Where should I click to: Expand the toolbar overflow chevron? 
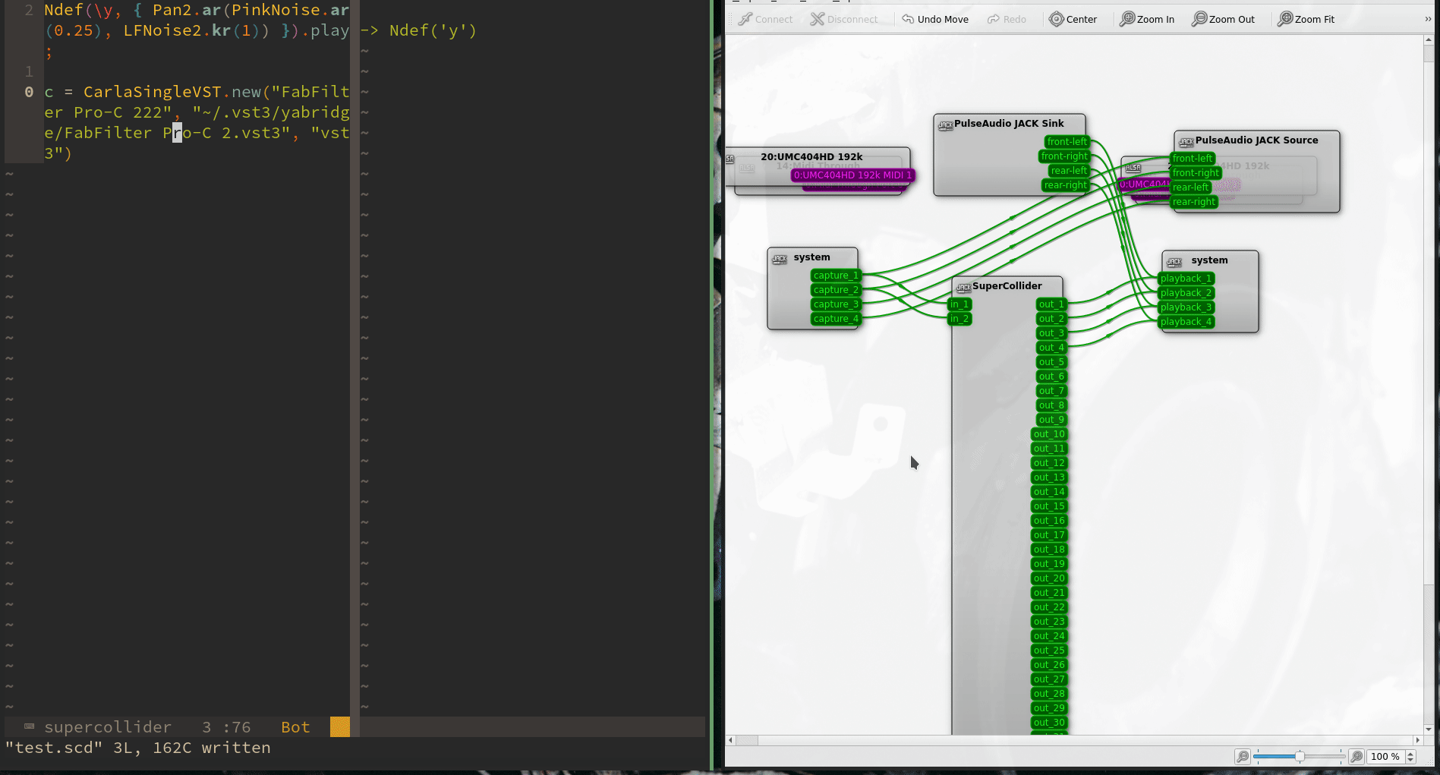pos(1428,19)
